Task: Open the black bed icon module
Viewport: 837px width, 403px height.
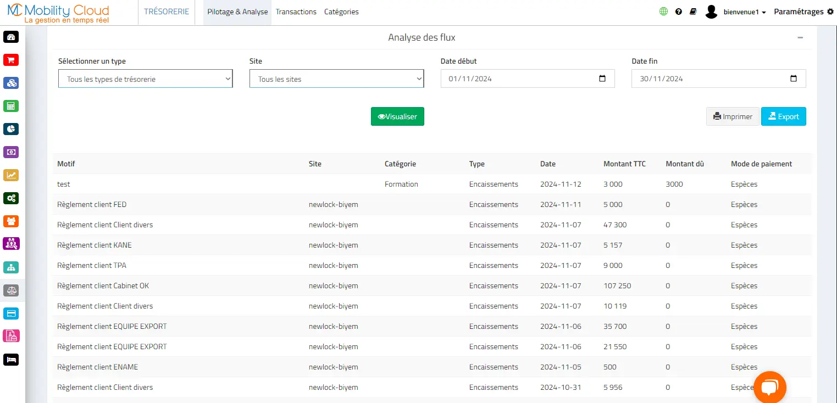Action: [11, 360]
